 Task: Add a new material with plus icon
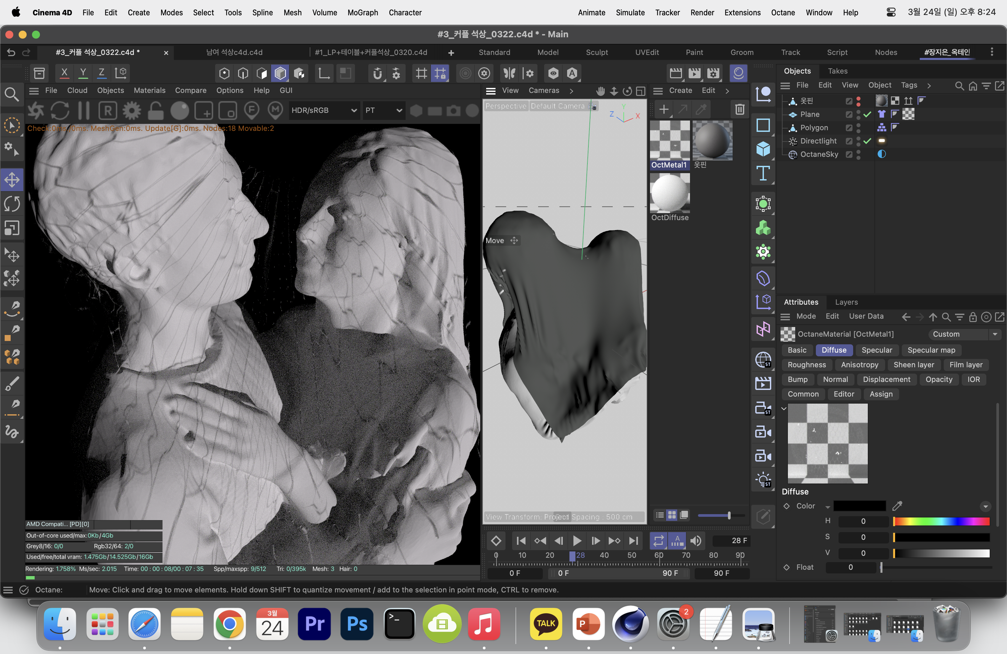click(x=664, y=110)
